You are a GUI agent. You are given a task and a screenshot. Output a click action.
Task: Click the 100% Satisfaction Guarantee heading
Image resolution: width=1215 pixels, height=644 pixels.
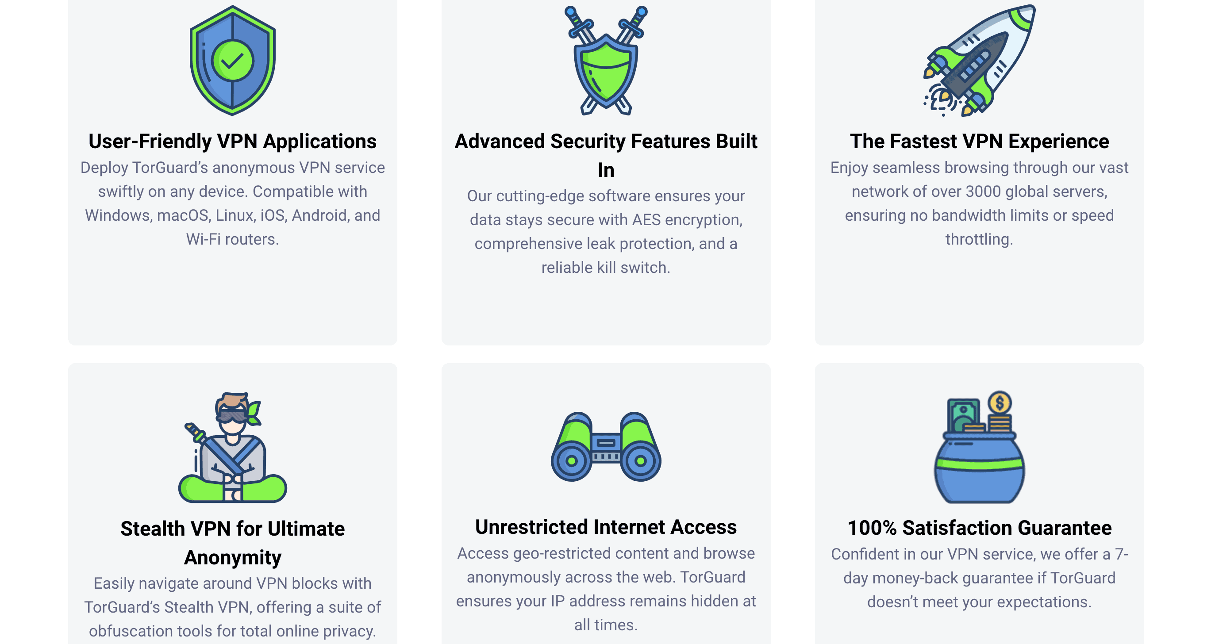coord(980,528)
